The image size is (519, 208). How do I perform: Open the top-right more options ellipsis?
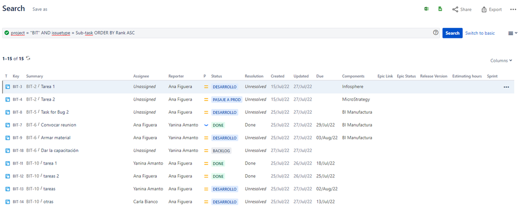513,9
